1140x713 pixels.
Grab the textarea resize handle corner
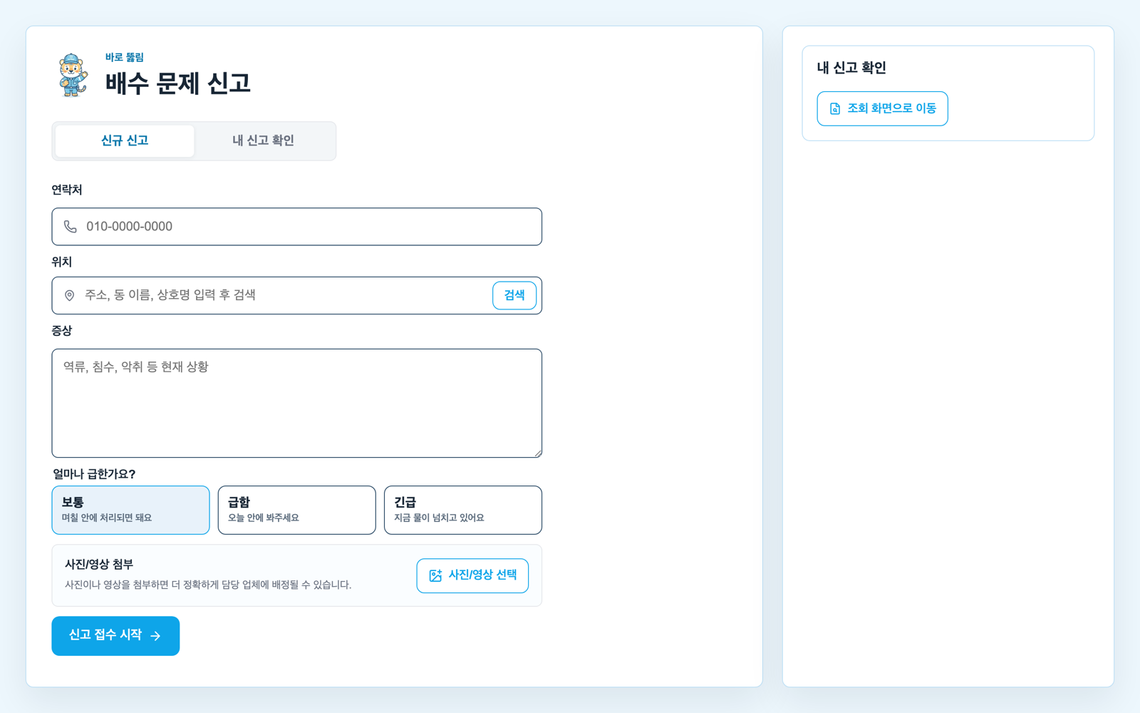[538, 453]
